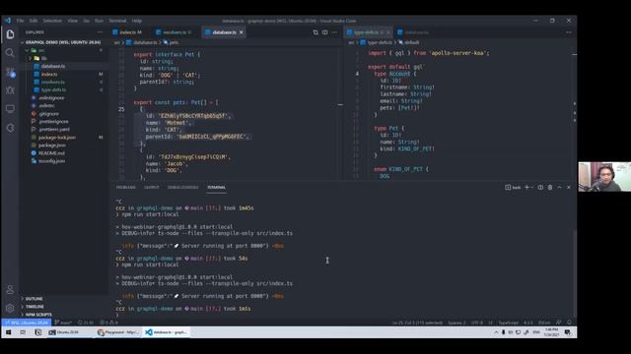Switch to the Problems panel tab
This screenshot has width=631, height=354.
coord(126,188)
